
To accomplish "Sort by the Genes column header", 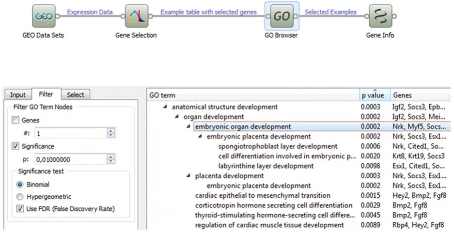I will point(421,95).
